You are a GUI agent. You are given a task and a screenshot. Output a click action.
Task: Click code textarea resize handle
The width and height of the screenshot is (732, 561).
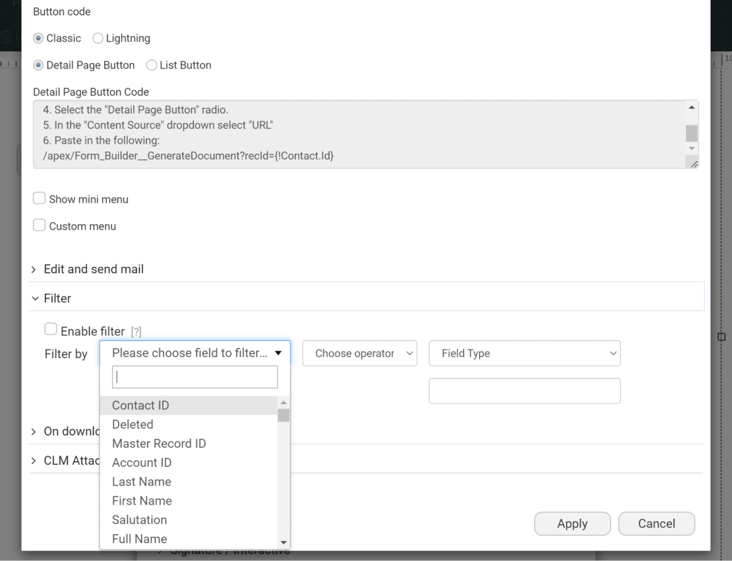pos(694,164)
